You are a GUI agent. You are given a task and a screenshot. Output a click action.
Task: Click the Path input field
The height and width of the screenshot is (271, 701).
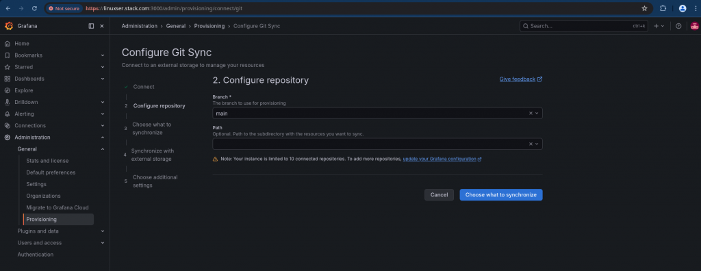(x=370, y=144)
